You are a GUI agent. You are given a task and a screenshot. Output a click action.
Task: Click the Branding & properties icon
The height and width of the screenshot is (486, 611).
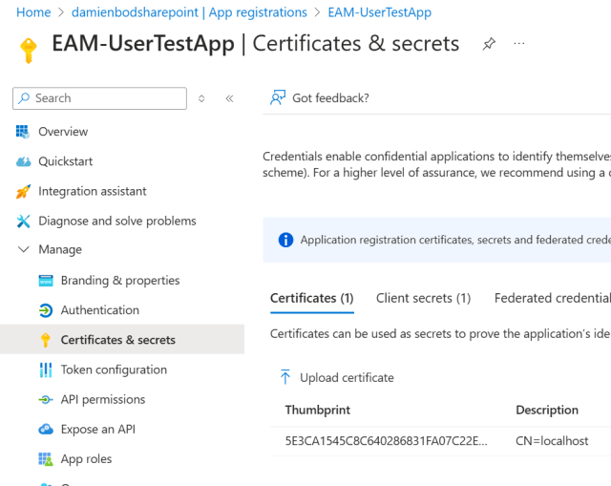click(x=46, y=281)
